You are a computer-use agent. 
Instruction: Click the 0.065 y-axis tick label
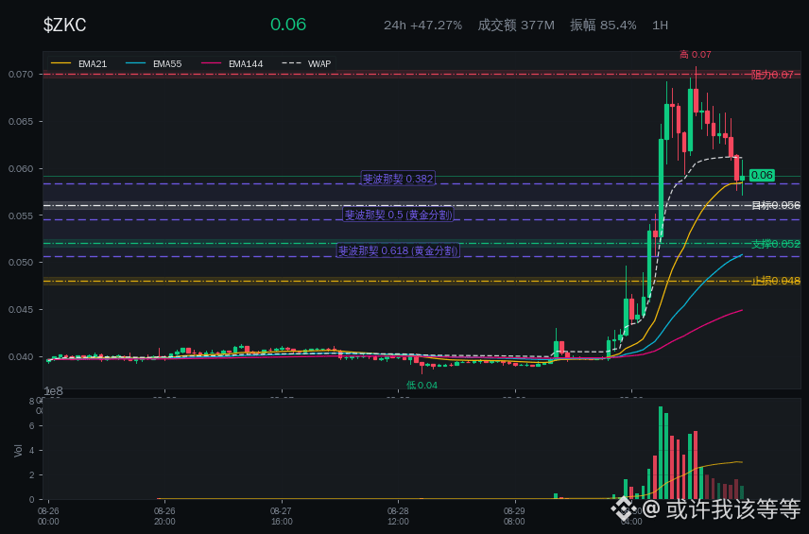click(21, 122)
